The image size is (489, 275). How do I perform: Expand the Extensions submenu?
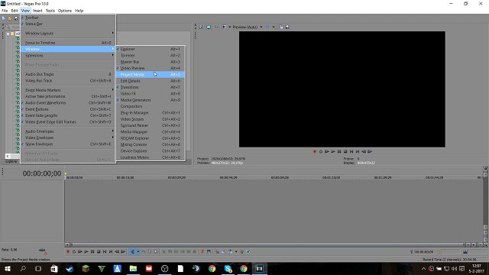68,55
